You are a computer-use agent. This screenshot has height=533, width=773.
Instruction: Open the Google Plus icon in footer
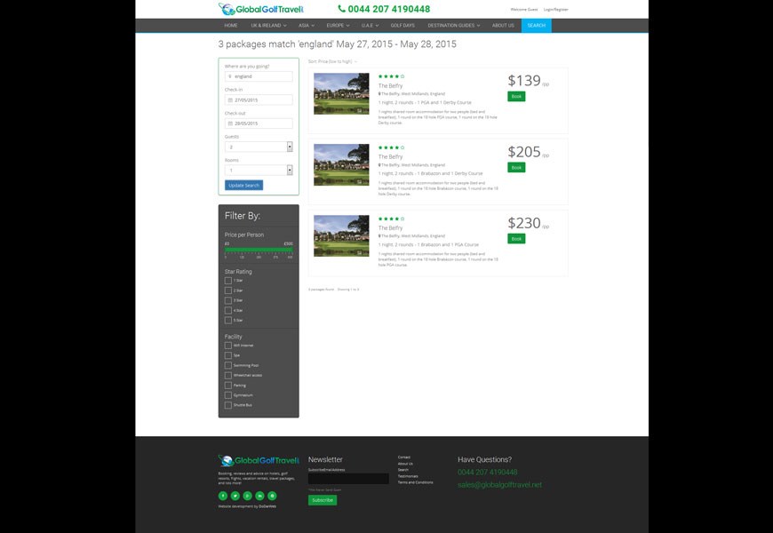click(248, 496)
